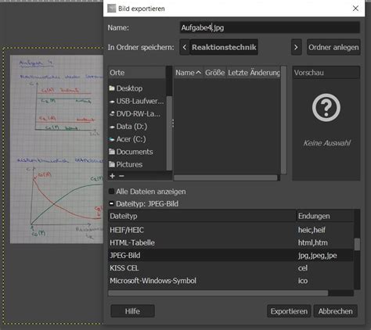Sort files by the Name column
Viewport: 371px width, 330px height.
click(189, 73)
